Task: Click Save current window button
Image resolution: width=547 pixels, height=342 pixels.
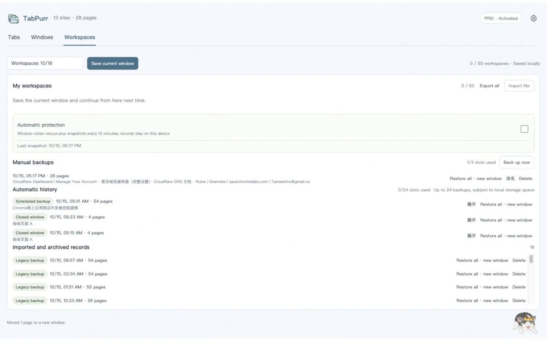Action: pyautogui.click(x=112, y=63)
